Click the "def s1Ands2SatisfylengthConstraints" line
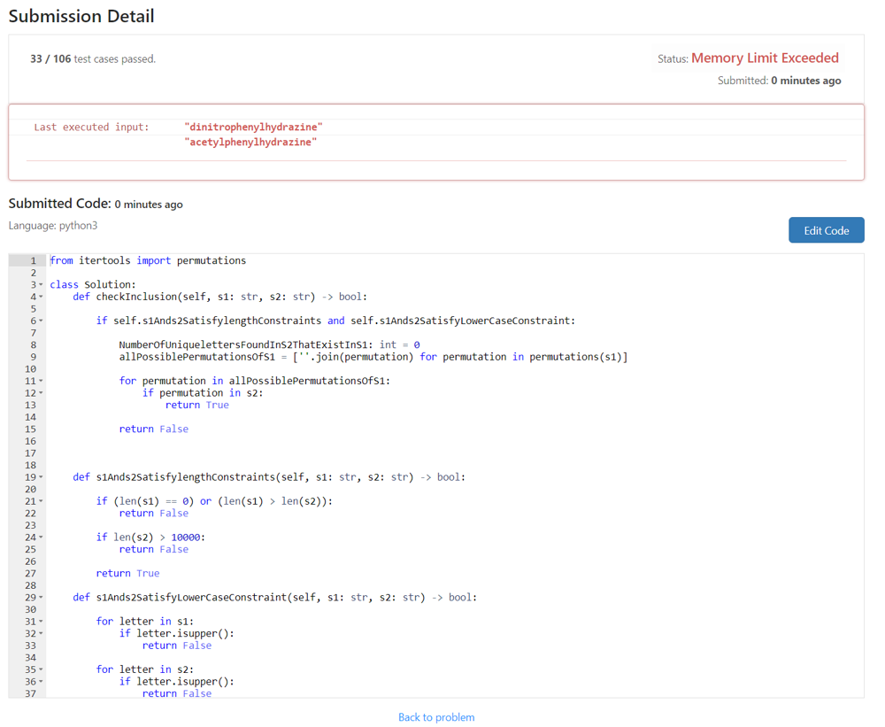 pos(269,477)
